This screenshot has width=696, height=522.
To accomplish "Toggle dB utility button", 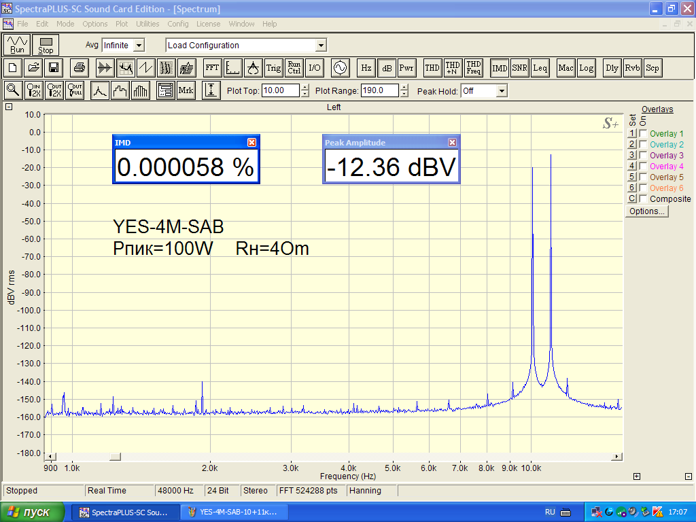I will coord(387,68).
